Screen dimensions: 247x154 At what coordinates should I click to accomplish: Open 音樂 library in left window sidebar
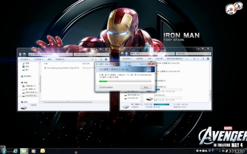pos(26,63)
